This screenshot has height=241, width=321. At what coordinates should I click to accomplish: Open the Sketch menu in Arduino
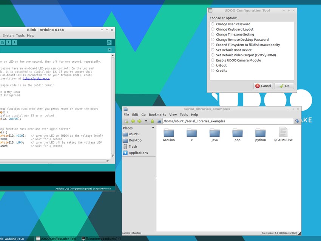[x=8, y=36]
